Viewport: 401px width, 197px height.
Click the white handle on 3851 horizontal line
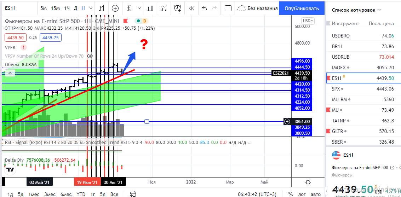coord(147,121)
